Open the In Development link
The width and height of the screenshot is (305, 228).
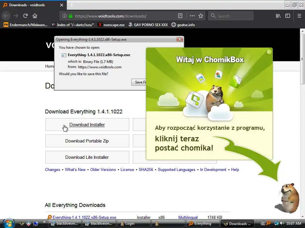click(x=213, y=170)
